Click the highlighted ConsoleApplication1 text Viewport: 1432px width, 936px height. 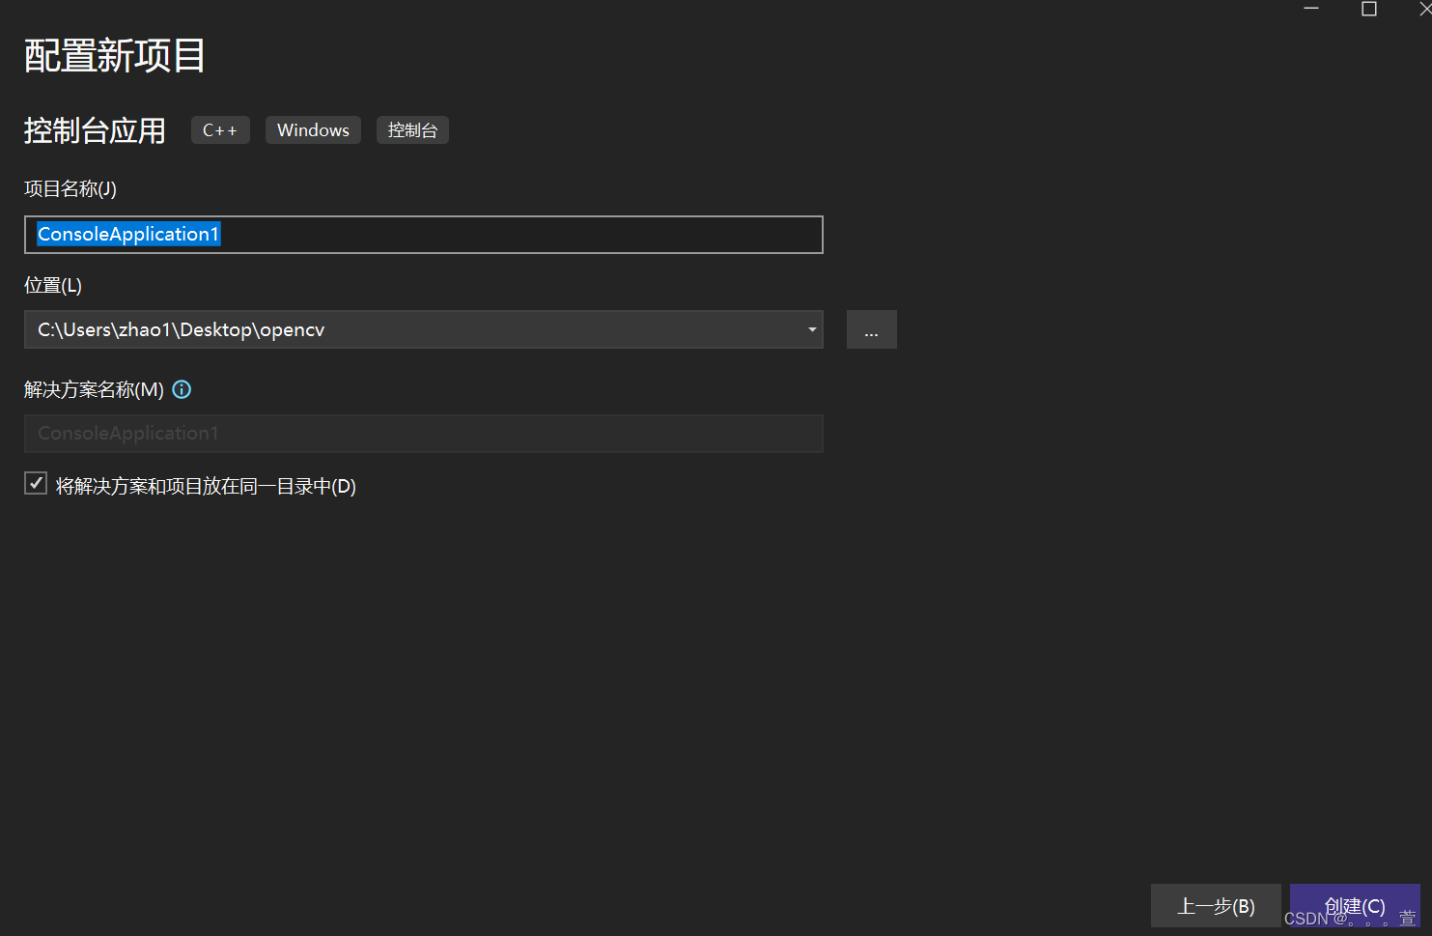pyautogui.click(x=127, y=234)
